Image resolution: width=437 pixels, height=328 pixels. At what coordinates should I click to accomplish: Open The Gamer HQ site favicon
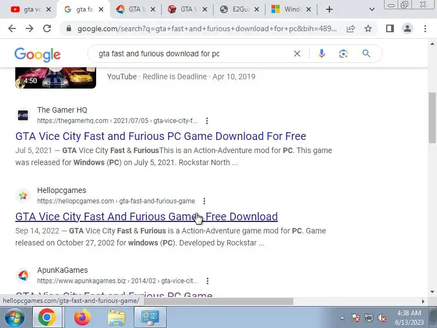click(23, 115)
